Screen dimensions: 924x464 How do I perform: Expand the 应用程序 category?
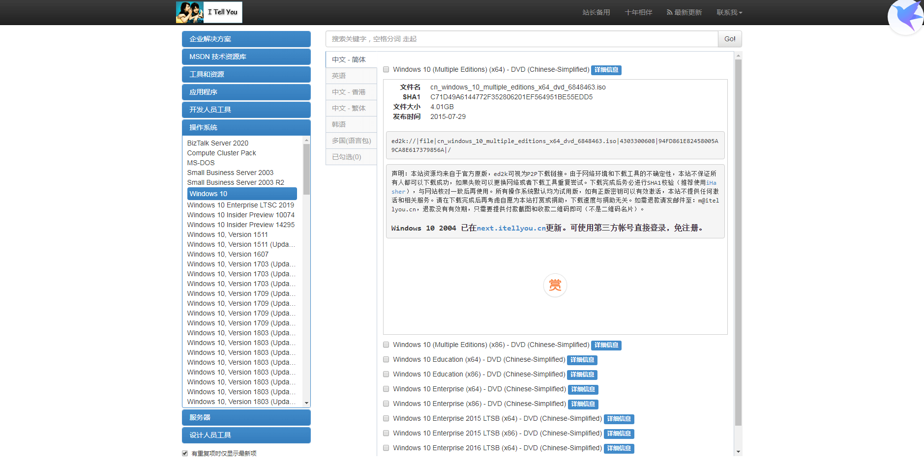click(246, 92)
